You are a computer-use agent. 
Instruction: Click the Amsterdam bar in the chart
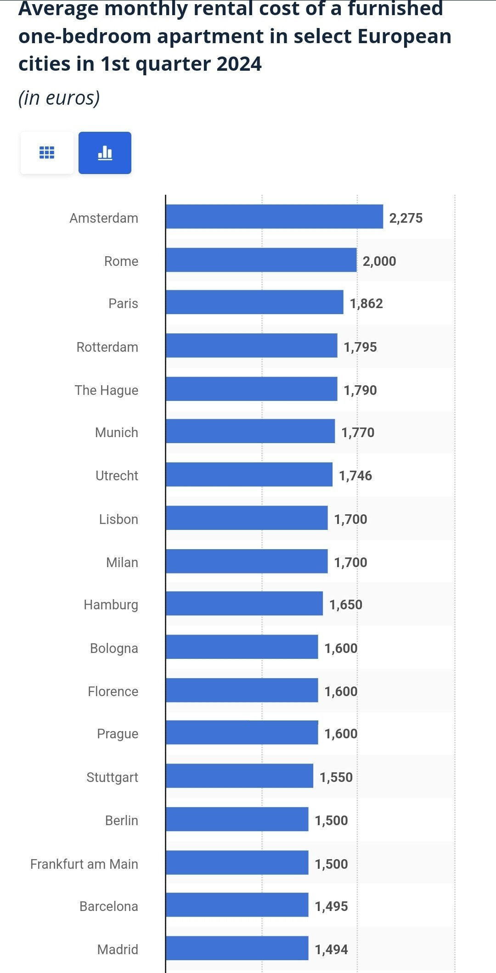[274, 217]
